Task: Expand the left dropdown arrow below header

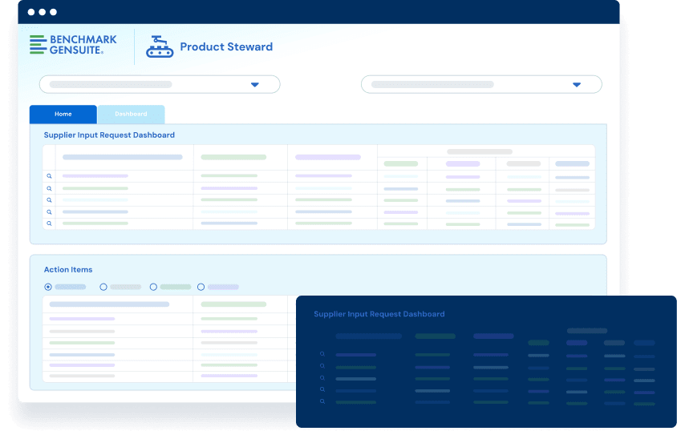Action: pos(255,84)
